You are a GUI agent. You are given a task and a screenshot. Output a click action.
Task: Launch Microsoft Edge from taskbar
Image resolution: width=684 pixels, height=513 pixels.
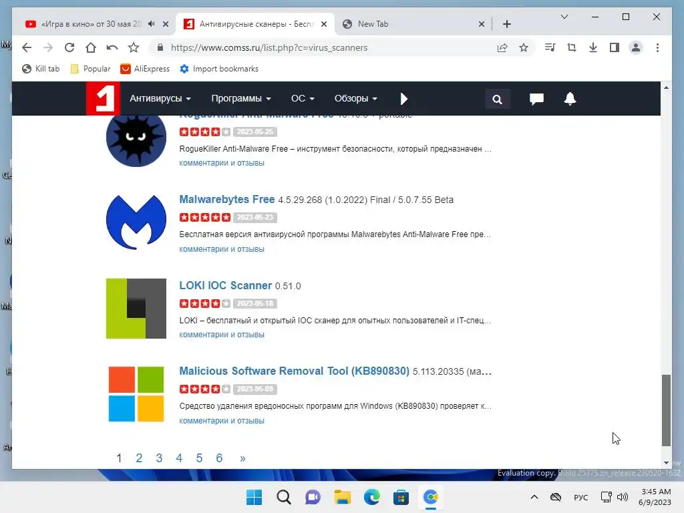(x=371, y=497)
